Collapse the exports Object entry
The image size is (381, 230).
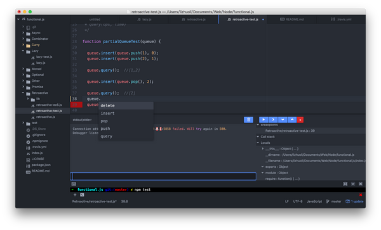click(x=263, y=167)
